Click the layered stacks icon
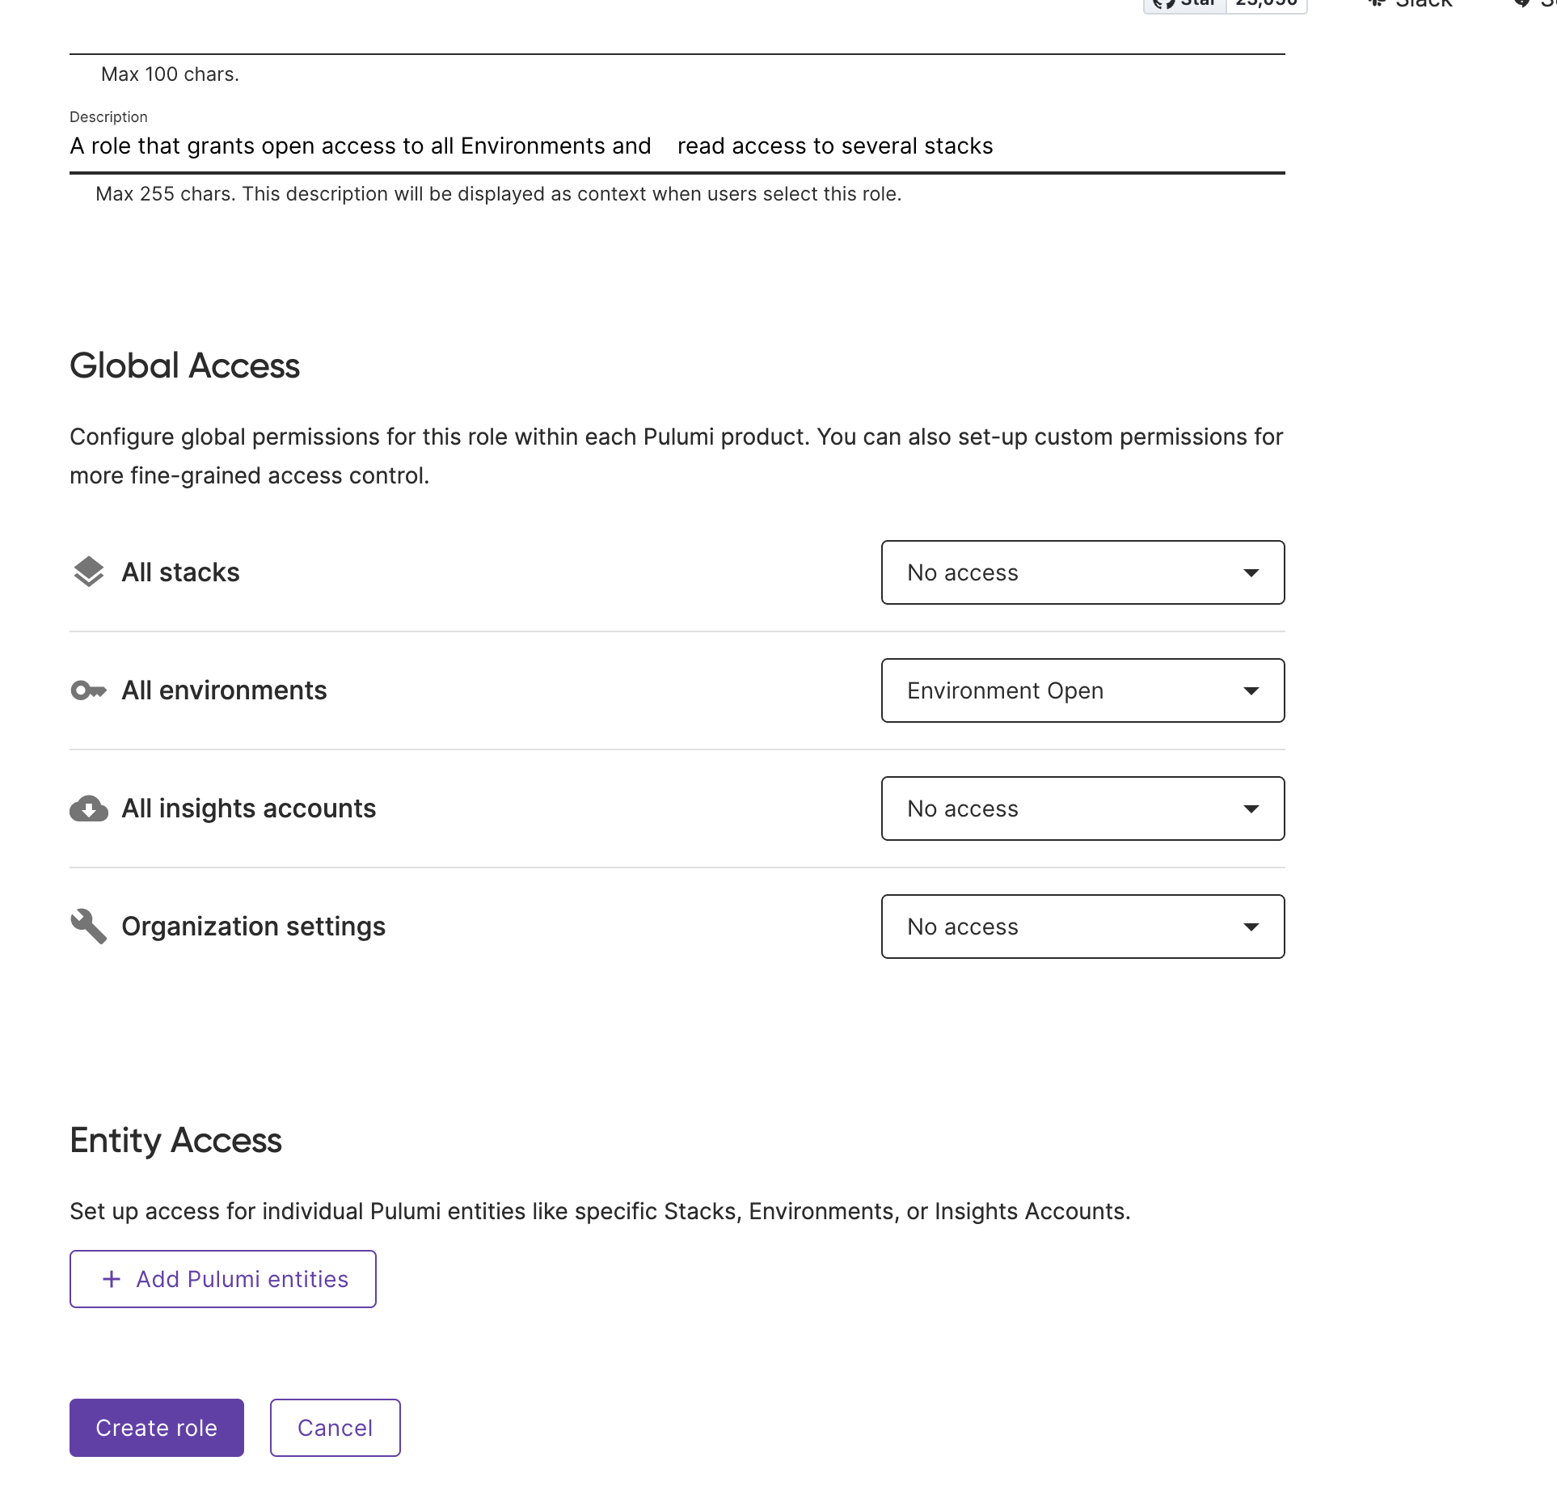The width and height of the screenshot is (1557, 1486). (88, 572)
